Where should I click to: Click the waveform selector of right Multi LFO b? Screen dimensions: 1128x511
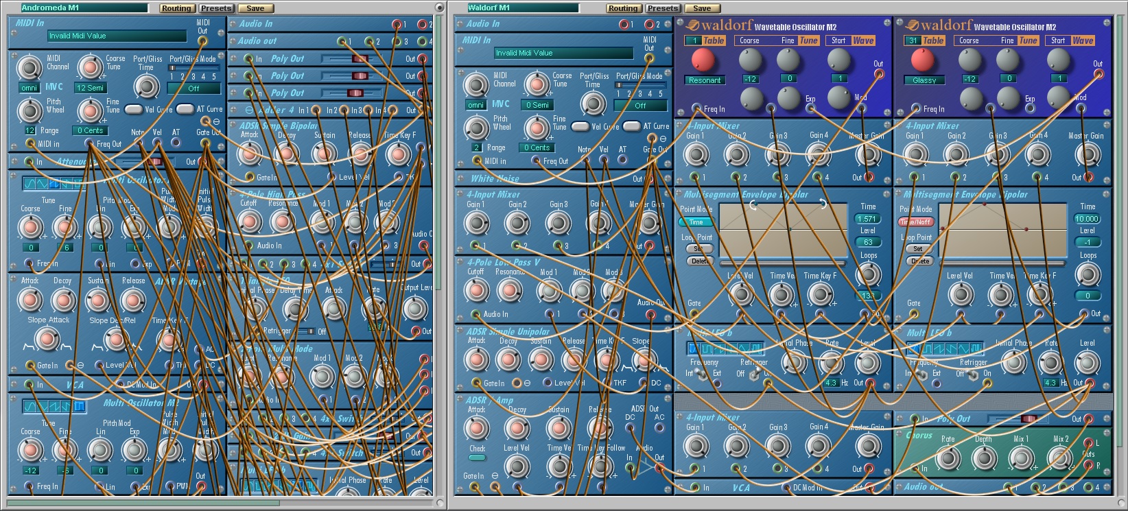point(945,348)
